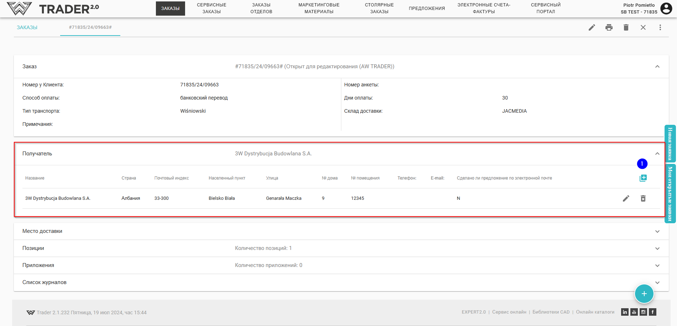Open the user account avatar icon
The image size is (677, 326).
point(666,8)
